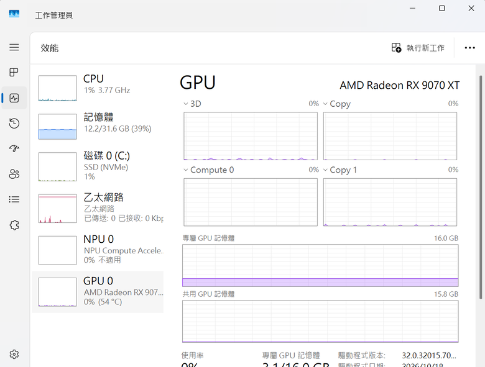Click the 驅動程式版本 label
Image resolution: width=485 pixels, height=367 pixels.
362,356
